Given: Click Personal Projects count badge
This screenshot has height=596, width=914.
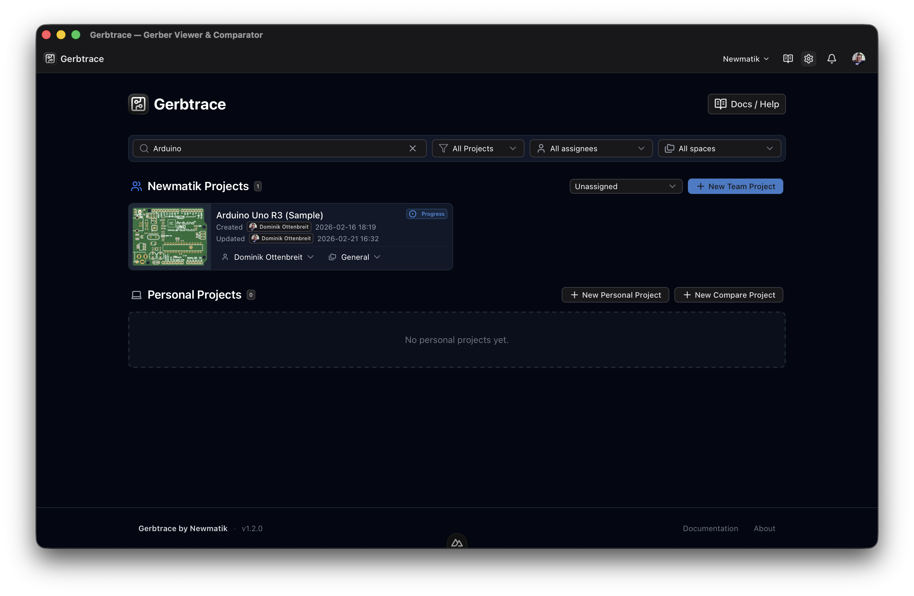Looking at the screenshot, I should (251, 295).
